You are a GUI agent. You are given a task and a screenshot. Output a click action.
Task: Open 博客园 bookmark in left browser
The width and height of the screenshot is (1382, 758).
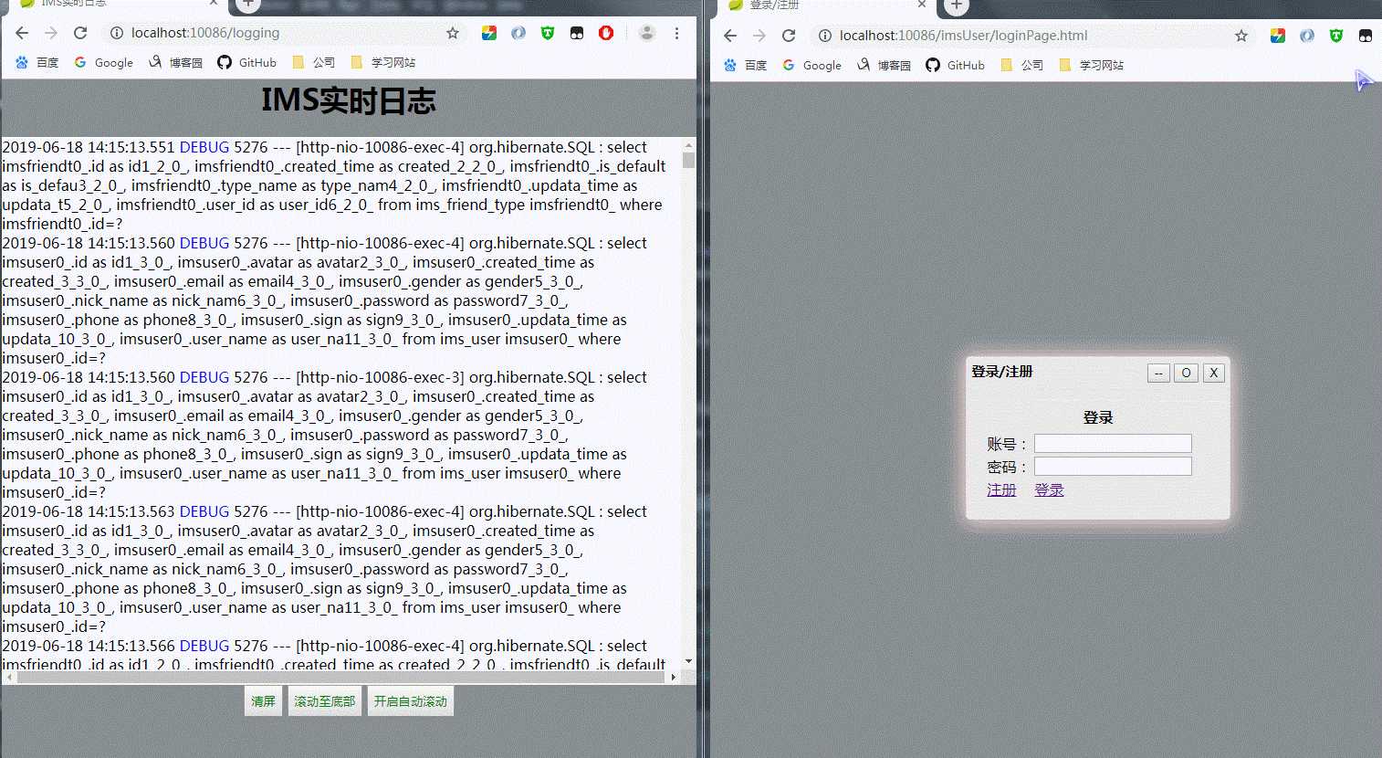[x=176, y=62]
